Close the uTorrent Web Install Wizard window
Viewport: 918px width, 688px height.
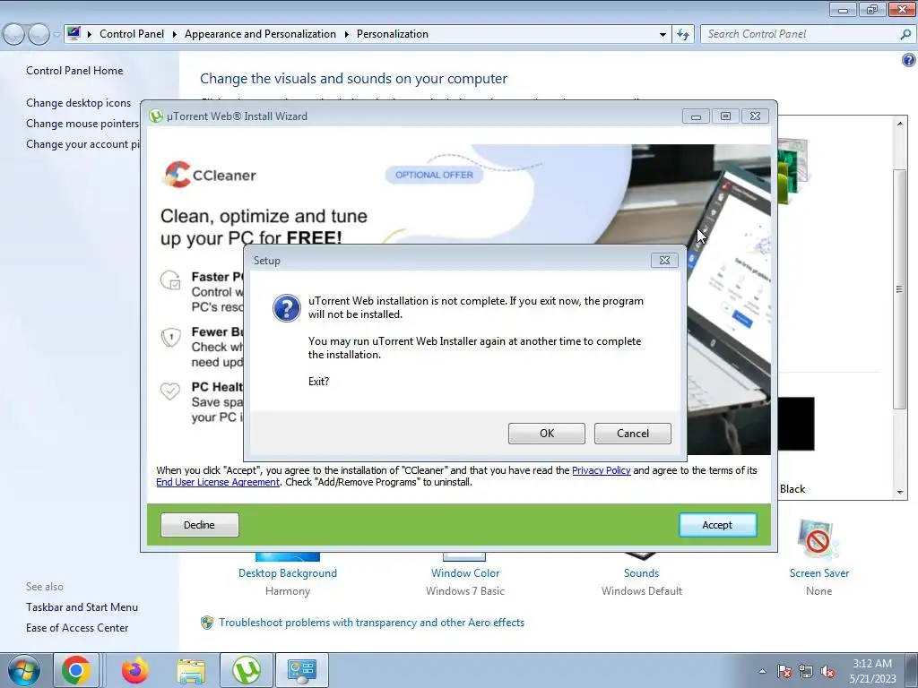(755, 116)
